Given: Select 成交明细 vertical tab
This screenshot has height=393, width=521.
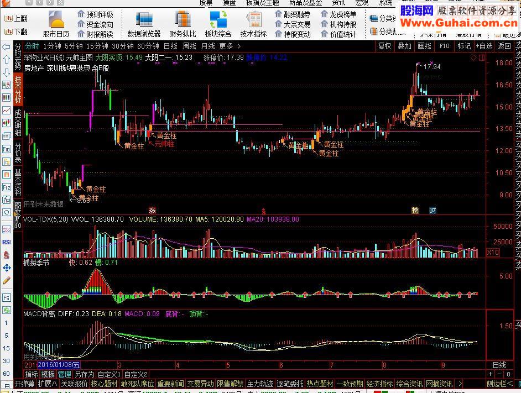Looking at the screenshot, I should tap(18, 123).
